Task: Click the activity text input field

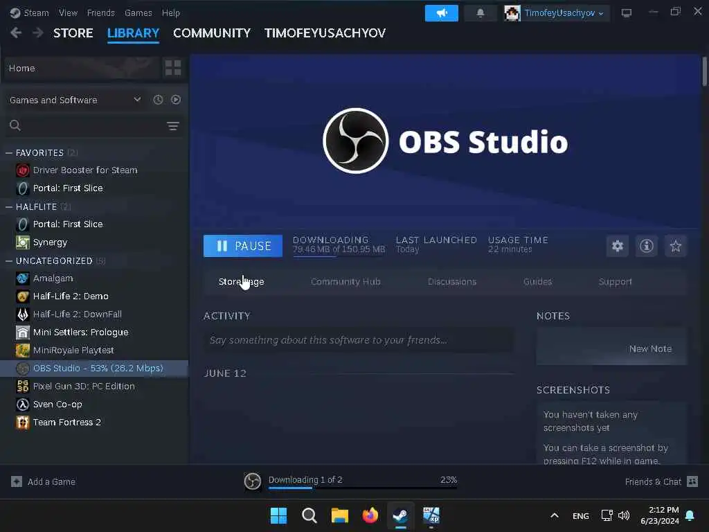Action: 359,340
